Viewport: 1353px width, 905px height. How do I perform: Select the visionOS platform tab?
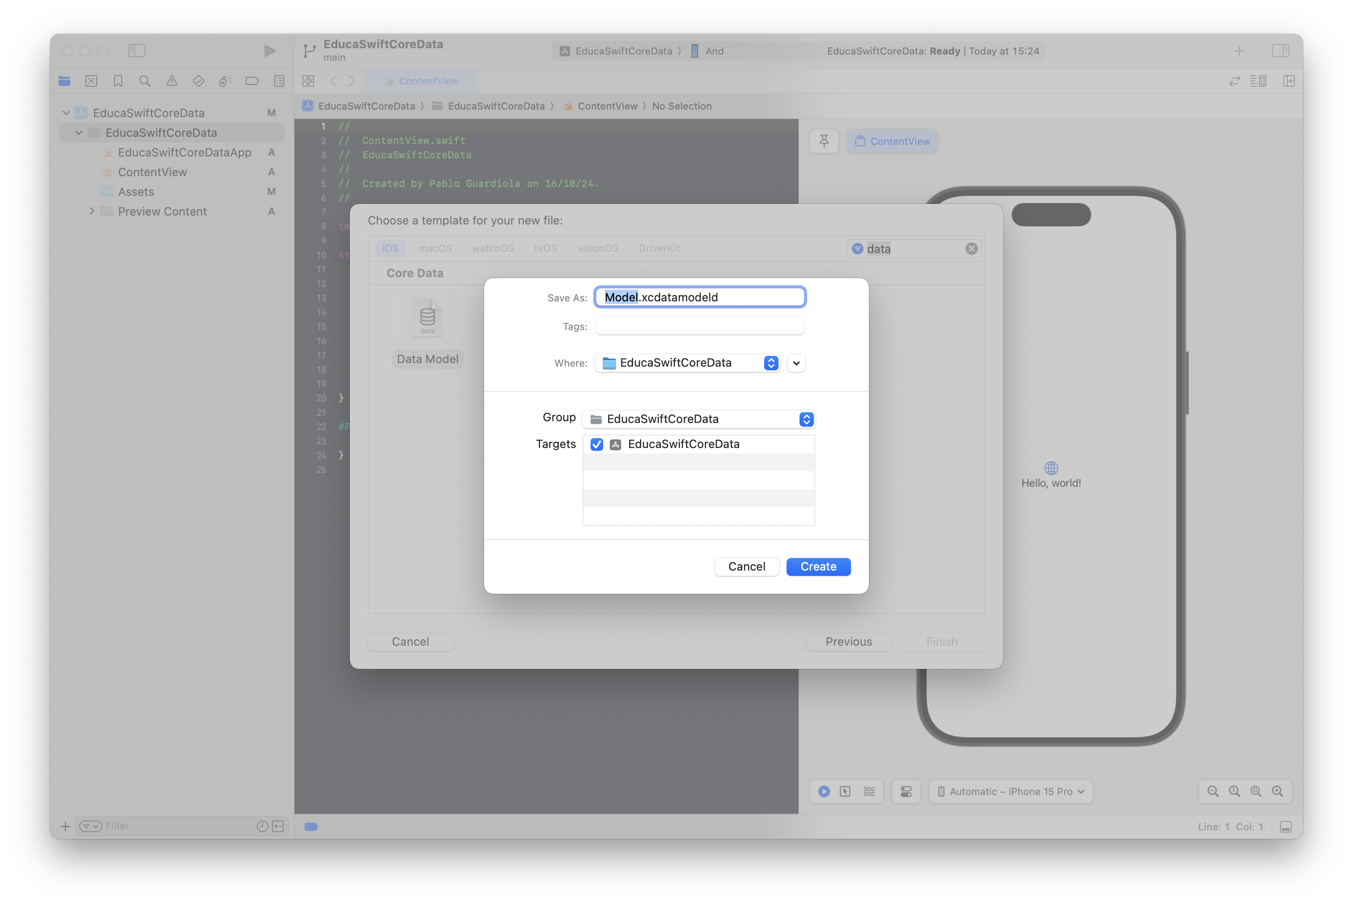tap(598, 248)
